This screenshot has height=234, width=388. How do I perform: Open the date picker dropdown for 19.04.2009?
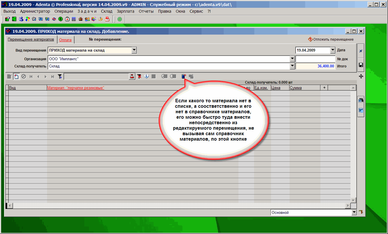[x=333, y=50]
